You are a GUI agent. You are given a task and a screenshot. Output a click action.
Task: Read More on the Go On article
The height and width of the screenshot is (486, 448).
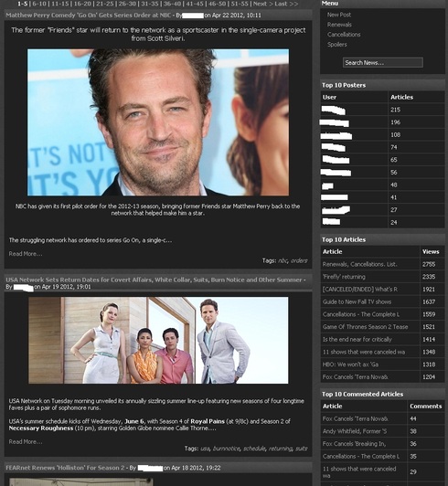tap(26, 254)
